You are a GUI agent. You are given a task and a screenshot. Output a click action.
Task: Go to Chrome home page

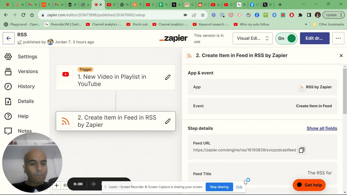click(x=32, y=15)
